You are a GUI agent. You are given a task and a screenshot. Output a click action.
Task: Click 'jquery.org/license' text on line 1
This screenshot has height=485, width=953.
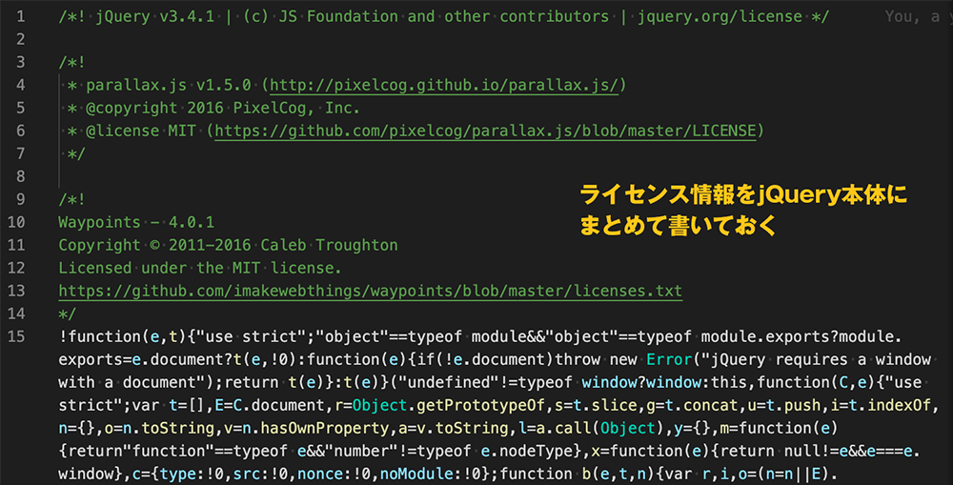(x=720, y=16)
